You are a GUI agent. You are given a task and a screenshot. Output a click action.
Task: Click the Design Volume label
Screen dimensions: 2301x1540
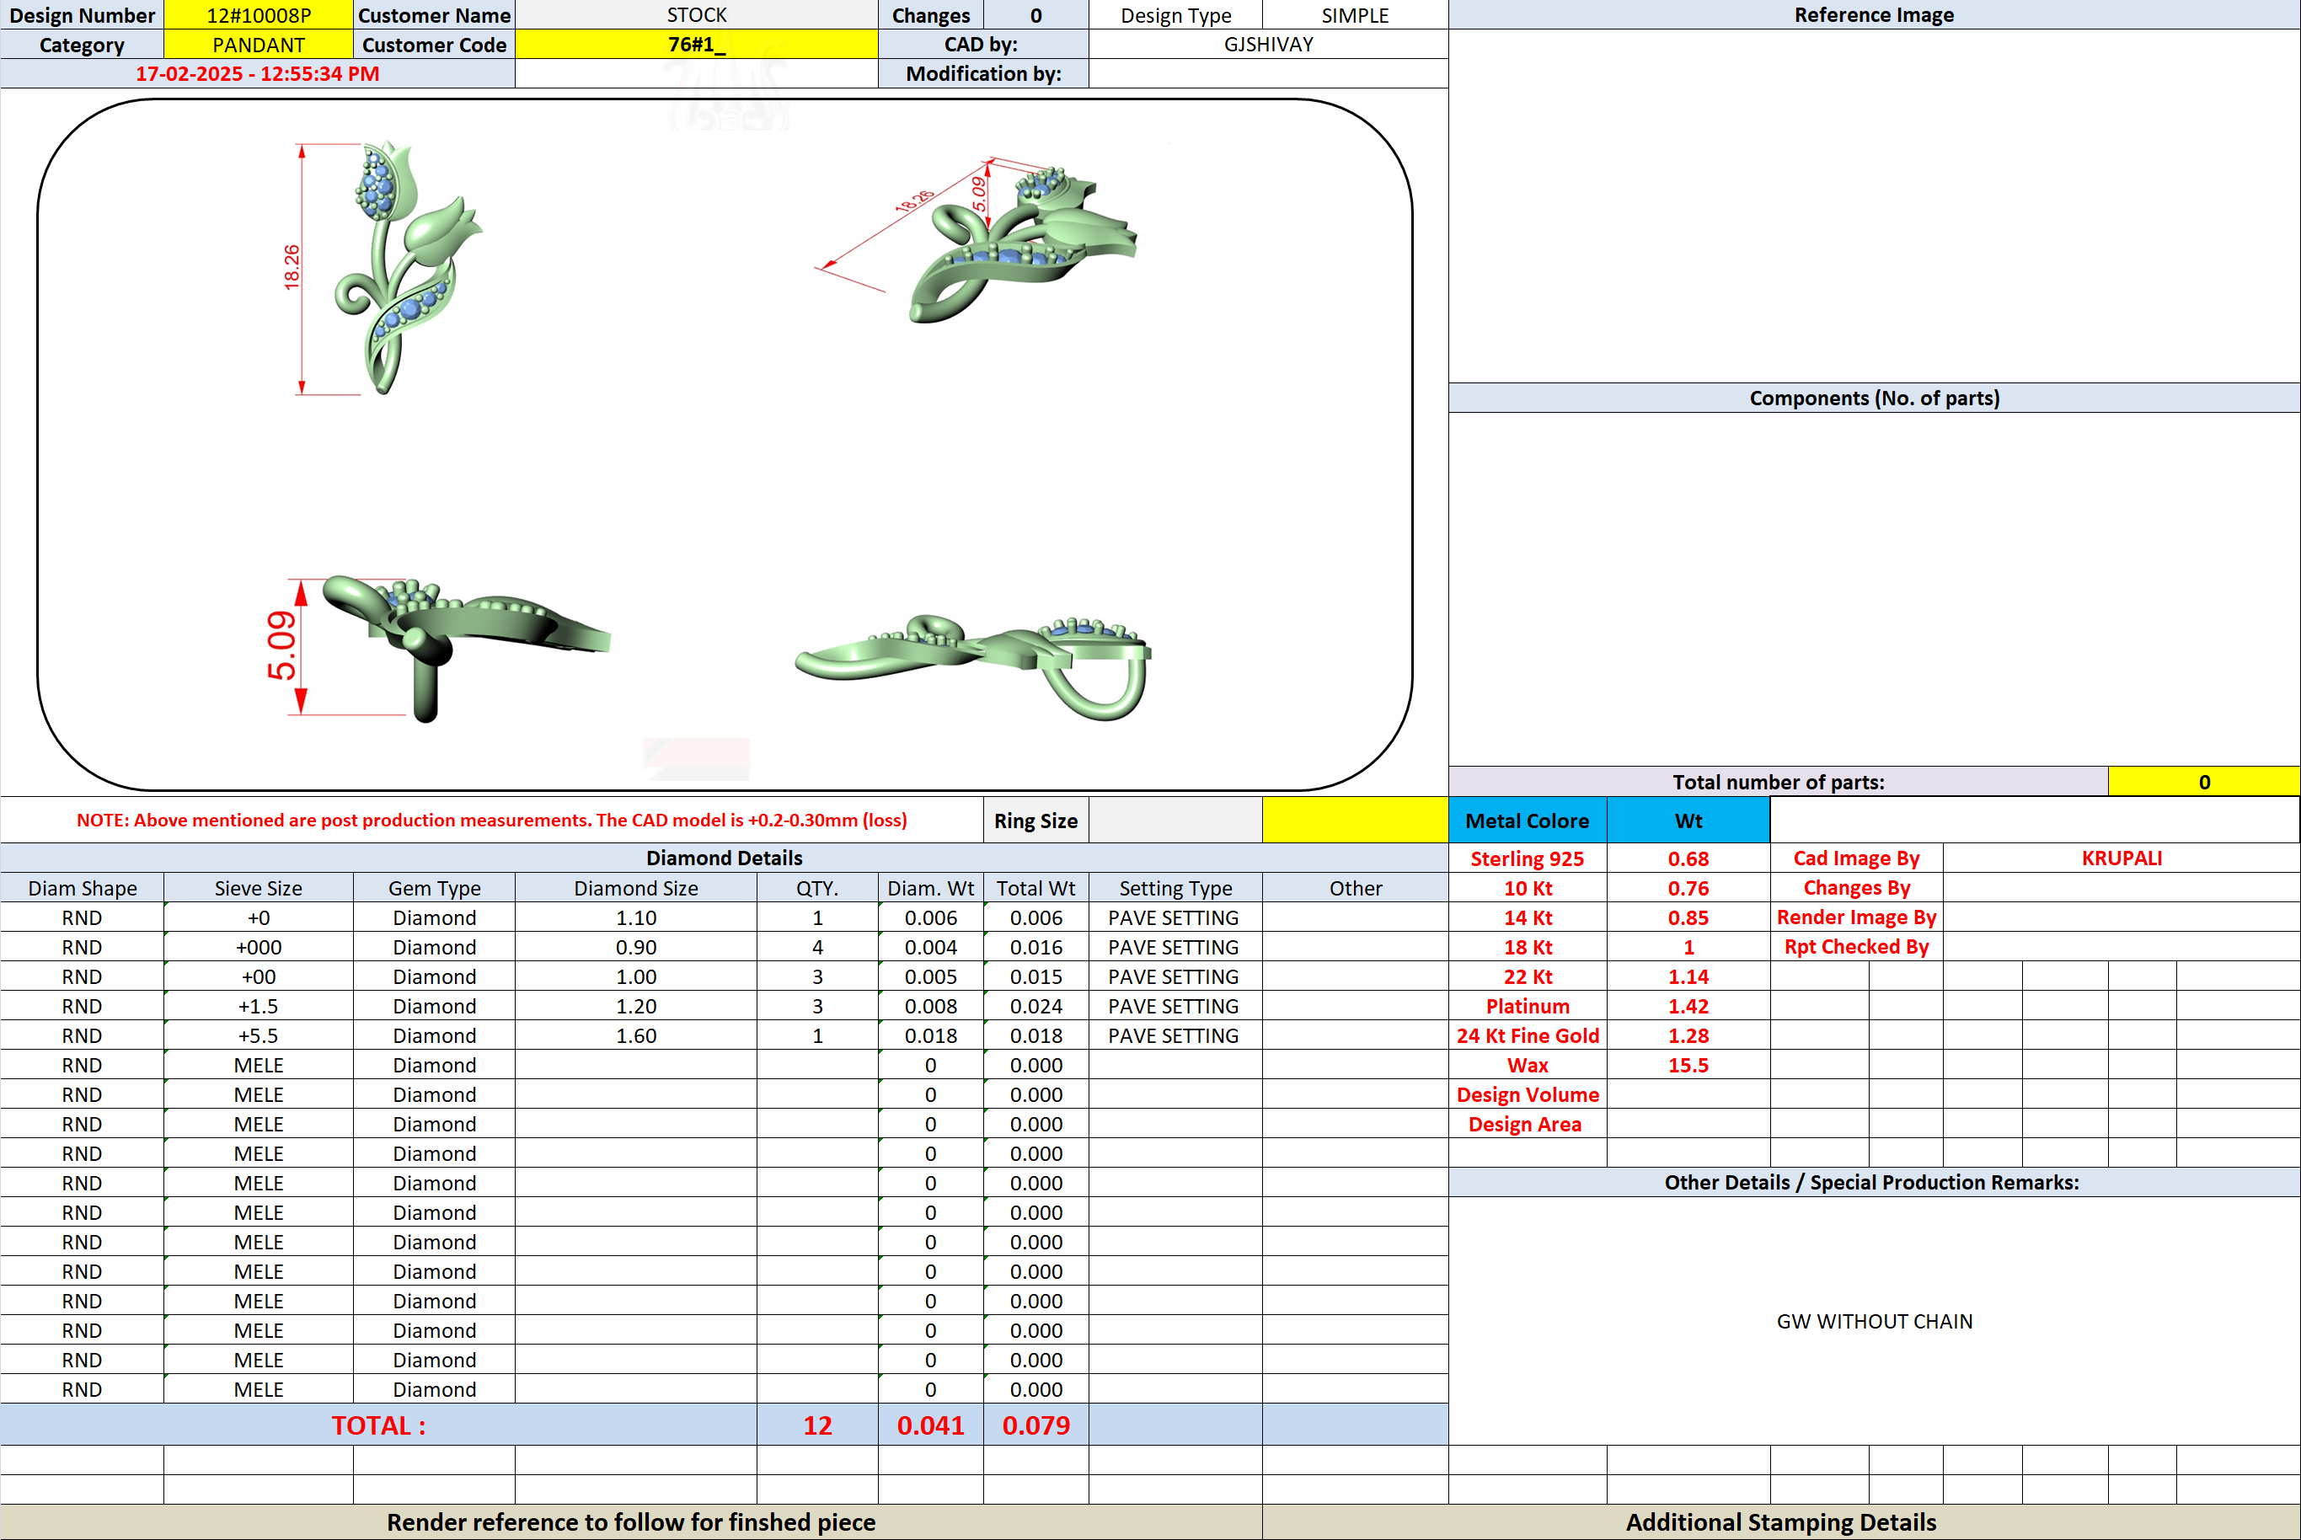point(1528,1094)
